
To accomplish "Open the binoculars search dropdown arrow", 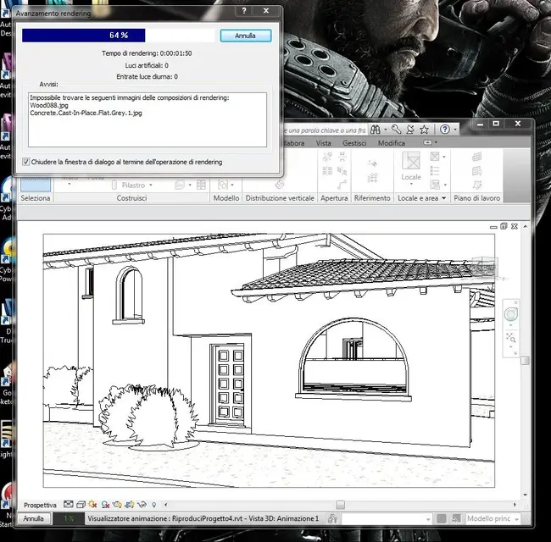I will tap(386, 130).
